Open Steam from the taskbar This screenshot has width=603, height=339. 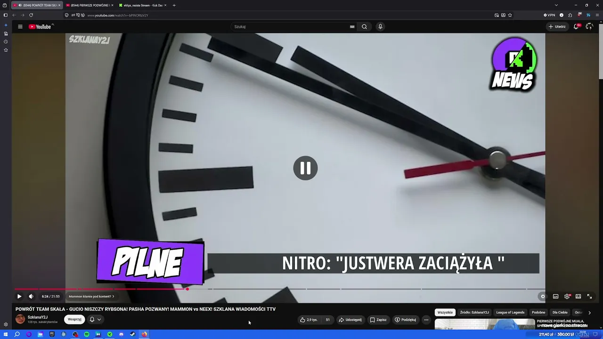point(132,334)
